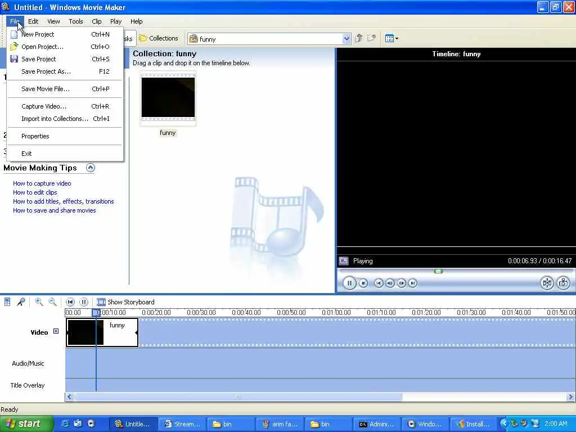Switch to Admini command prompt taskbar item
Image resolution: width=576 pixels, height=432 pixels.
(x=377, y=424)
